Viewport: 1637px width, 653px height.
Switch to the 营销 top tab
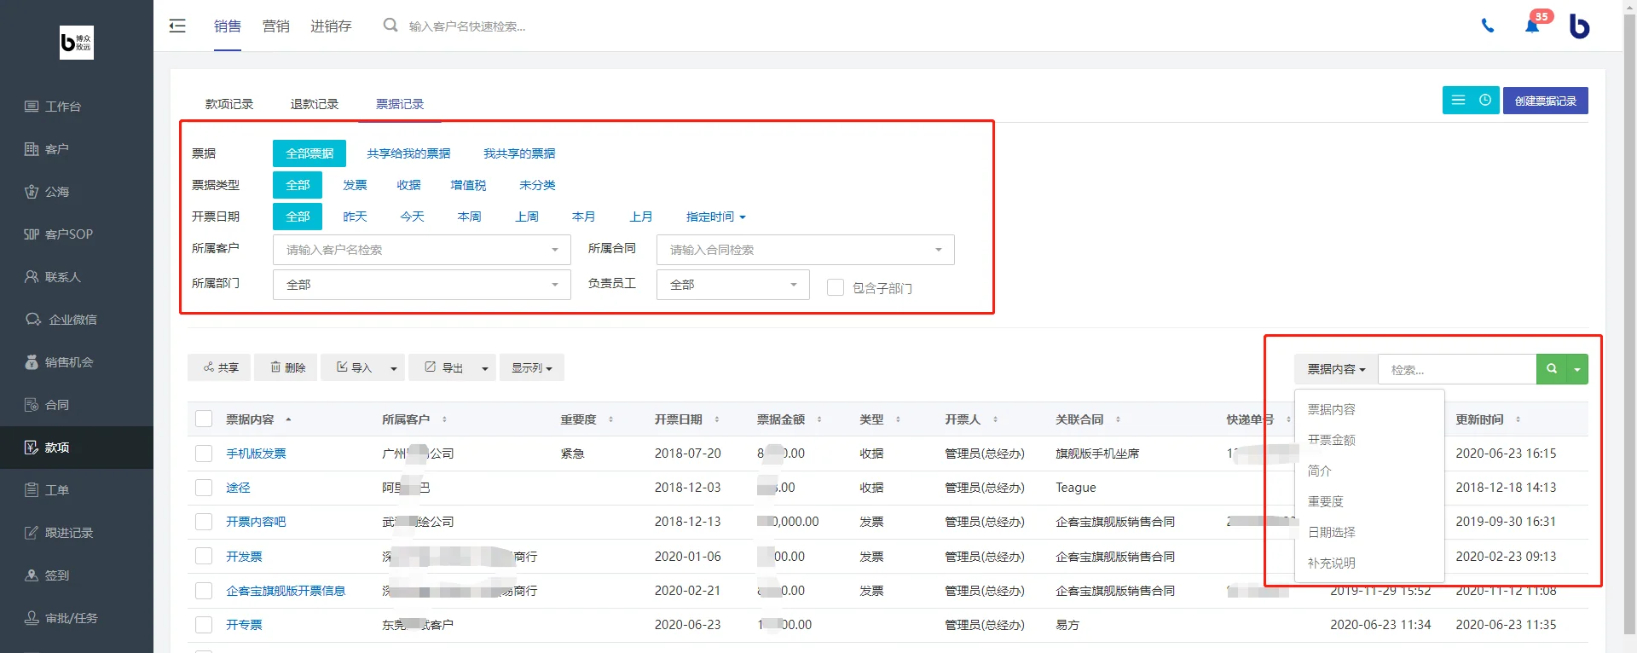tap(276, 26)
